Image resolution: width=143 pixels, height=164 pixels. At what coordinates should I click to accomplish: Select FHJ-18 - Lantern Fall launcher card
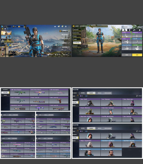click(x=59, y=107)
